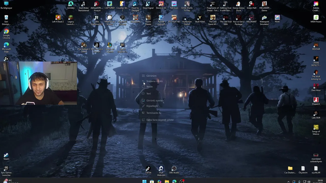326x183 pixels.
Task: Select the Aimlabs desktop icon
Action: (x=71, y=5)
